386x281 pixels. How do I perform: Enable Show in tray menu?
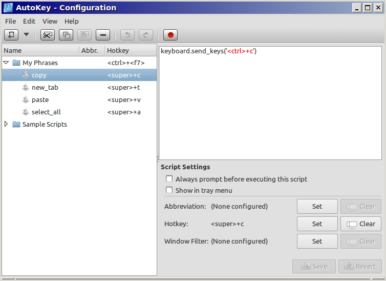(x=169, y=190)
